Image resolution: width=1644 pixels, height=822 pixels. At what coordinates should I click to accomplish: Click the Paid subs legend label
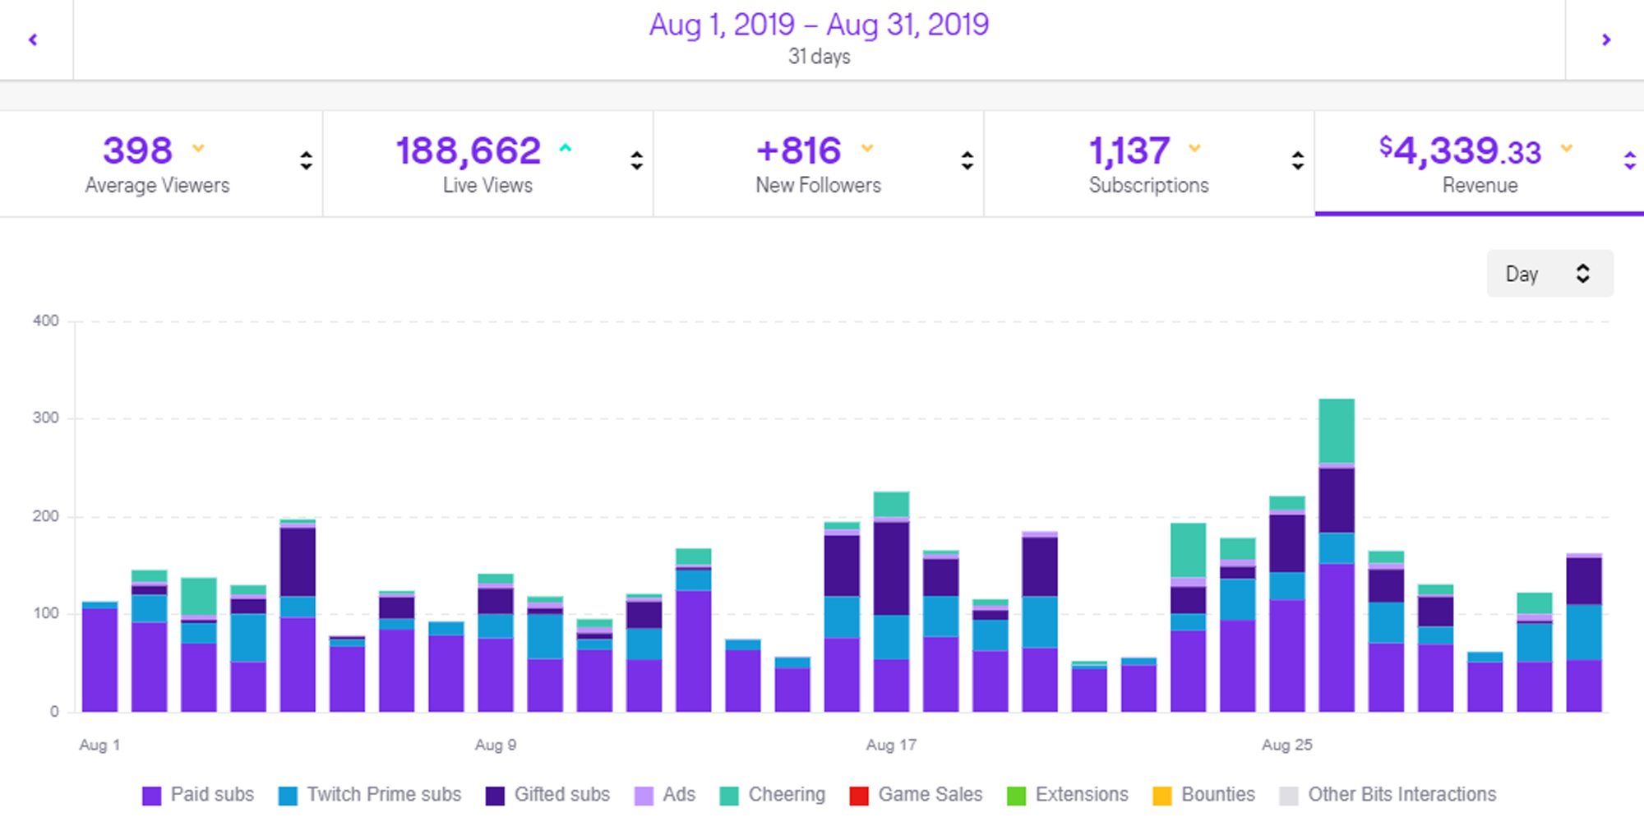[x=212, y=795]
